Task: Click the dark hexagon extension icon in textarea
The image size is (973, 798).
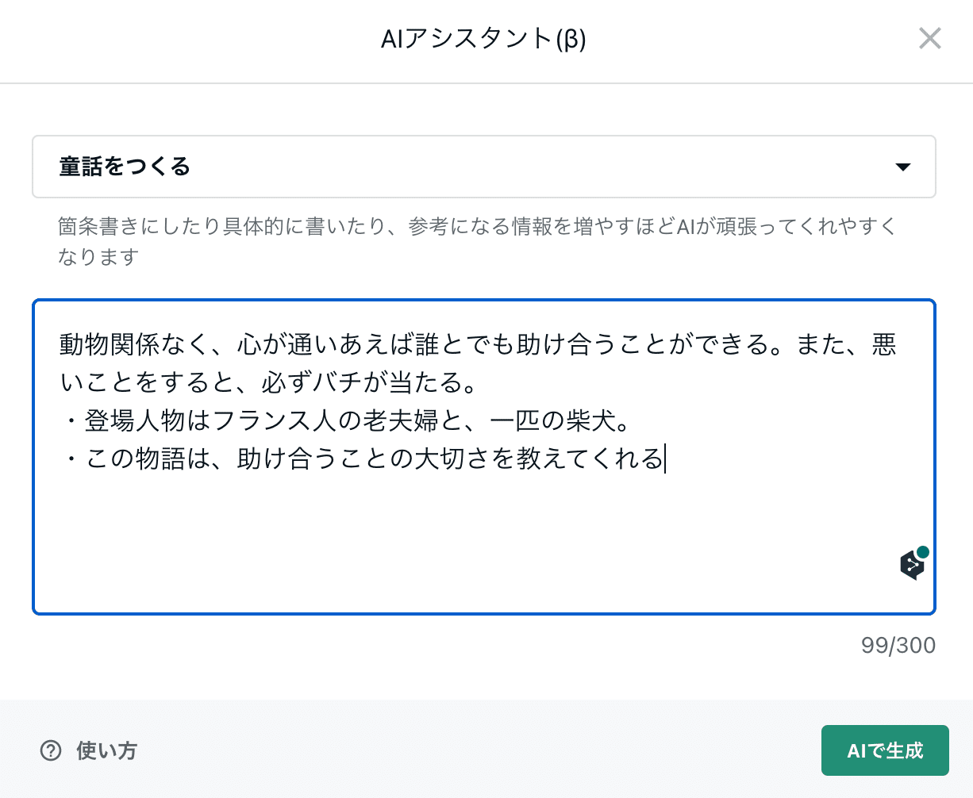Action: pyautogui.click(x=911, y=565)
